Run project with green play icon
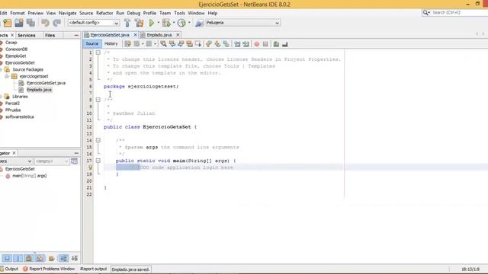488x274 pixels. (152, 23)
